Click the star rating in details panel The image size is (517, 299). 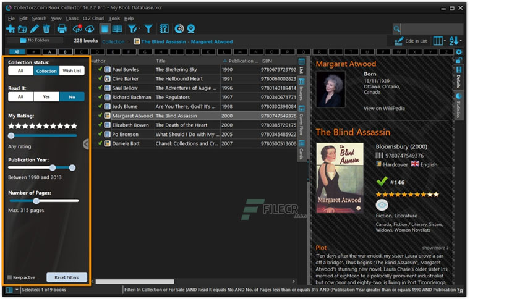(x=407, y=194)
